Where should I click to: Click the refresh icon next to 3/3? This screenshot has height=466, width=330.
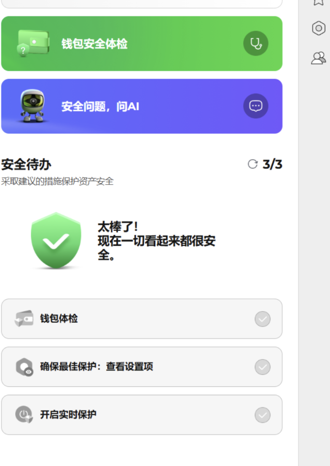(252, 164)
